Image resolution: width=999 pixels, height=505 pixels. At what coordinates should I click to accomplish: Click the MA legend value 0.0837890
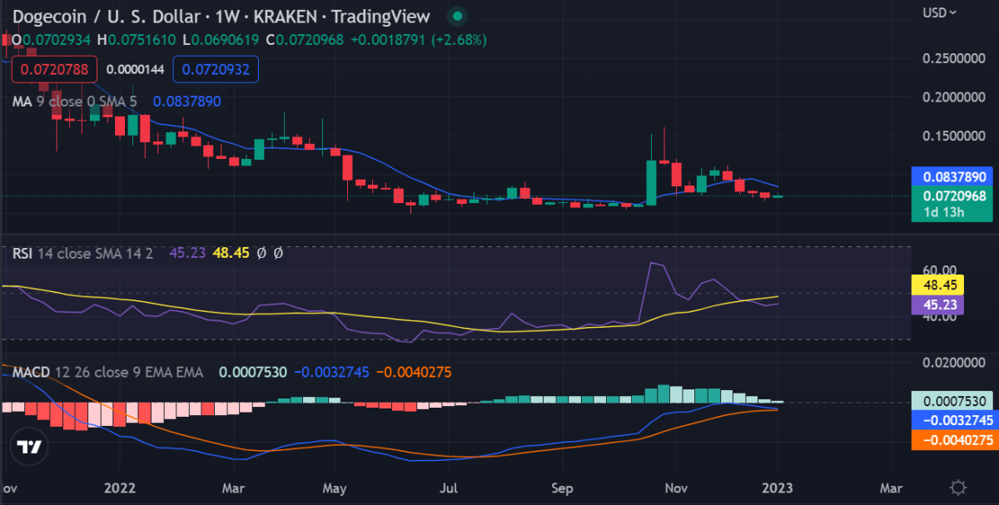186,101
